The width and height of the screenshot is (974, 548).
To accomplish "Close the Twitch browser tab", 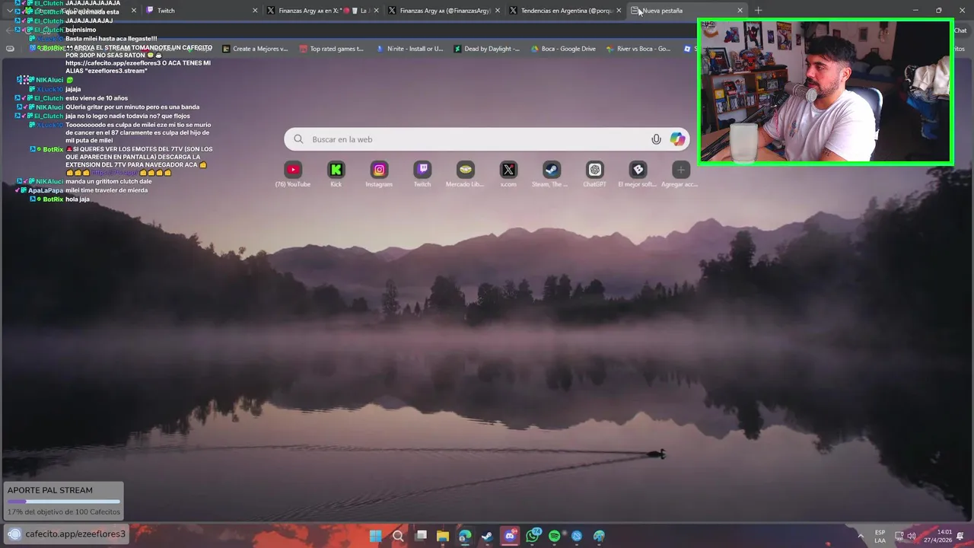I will (255, 11).
